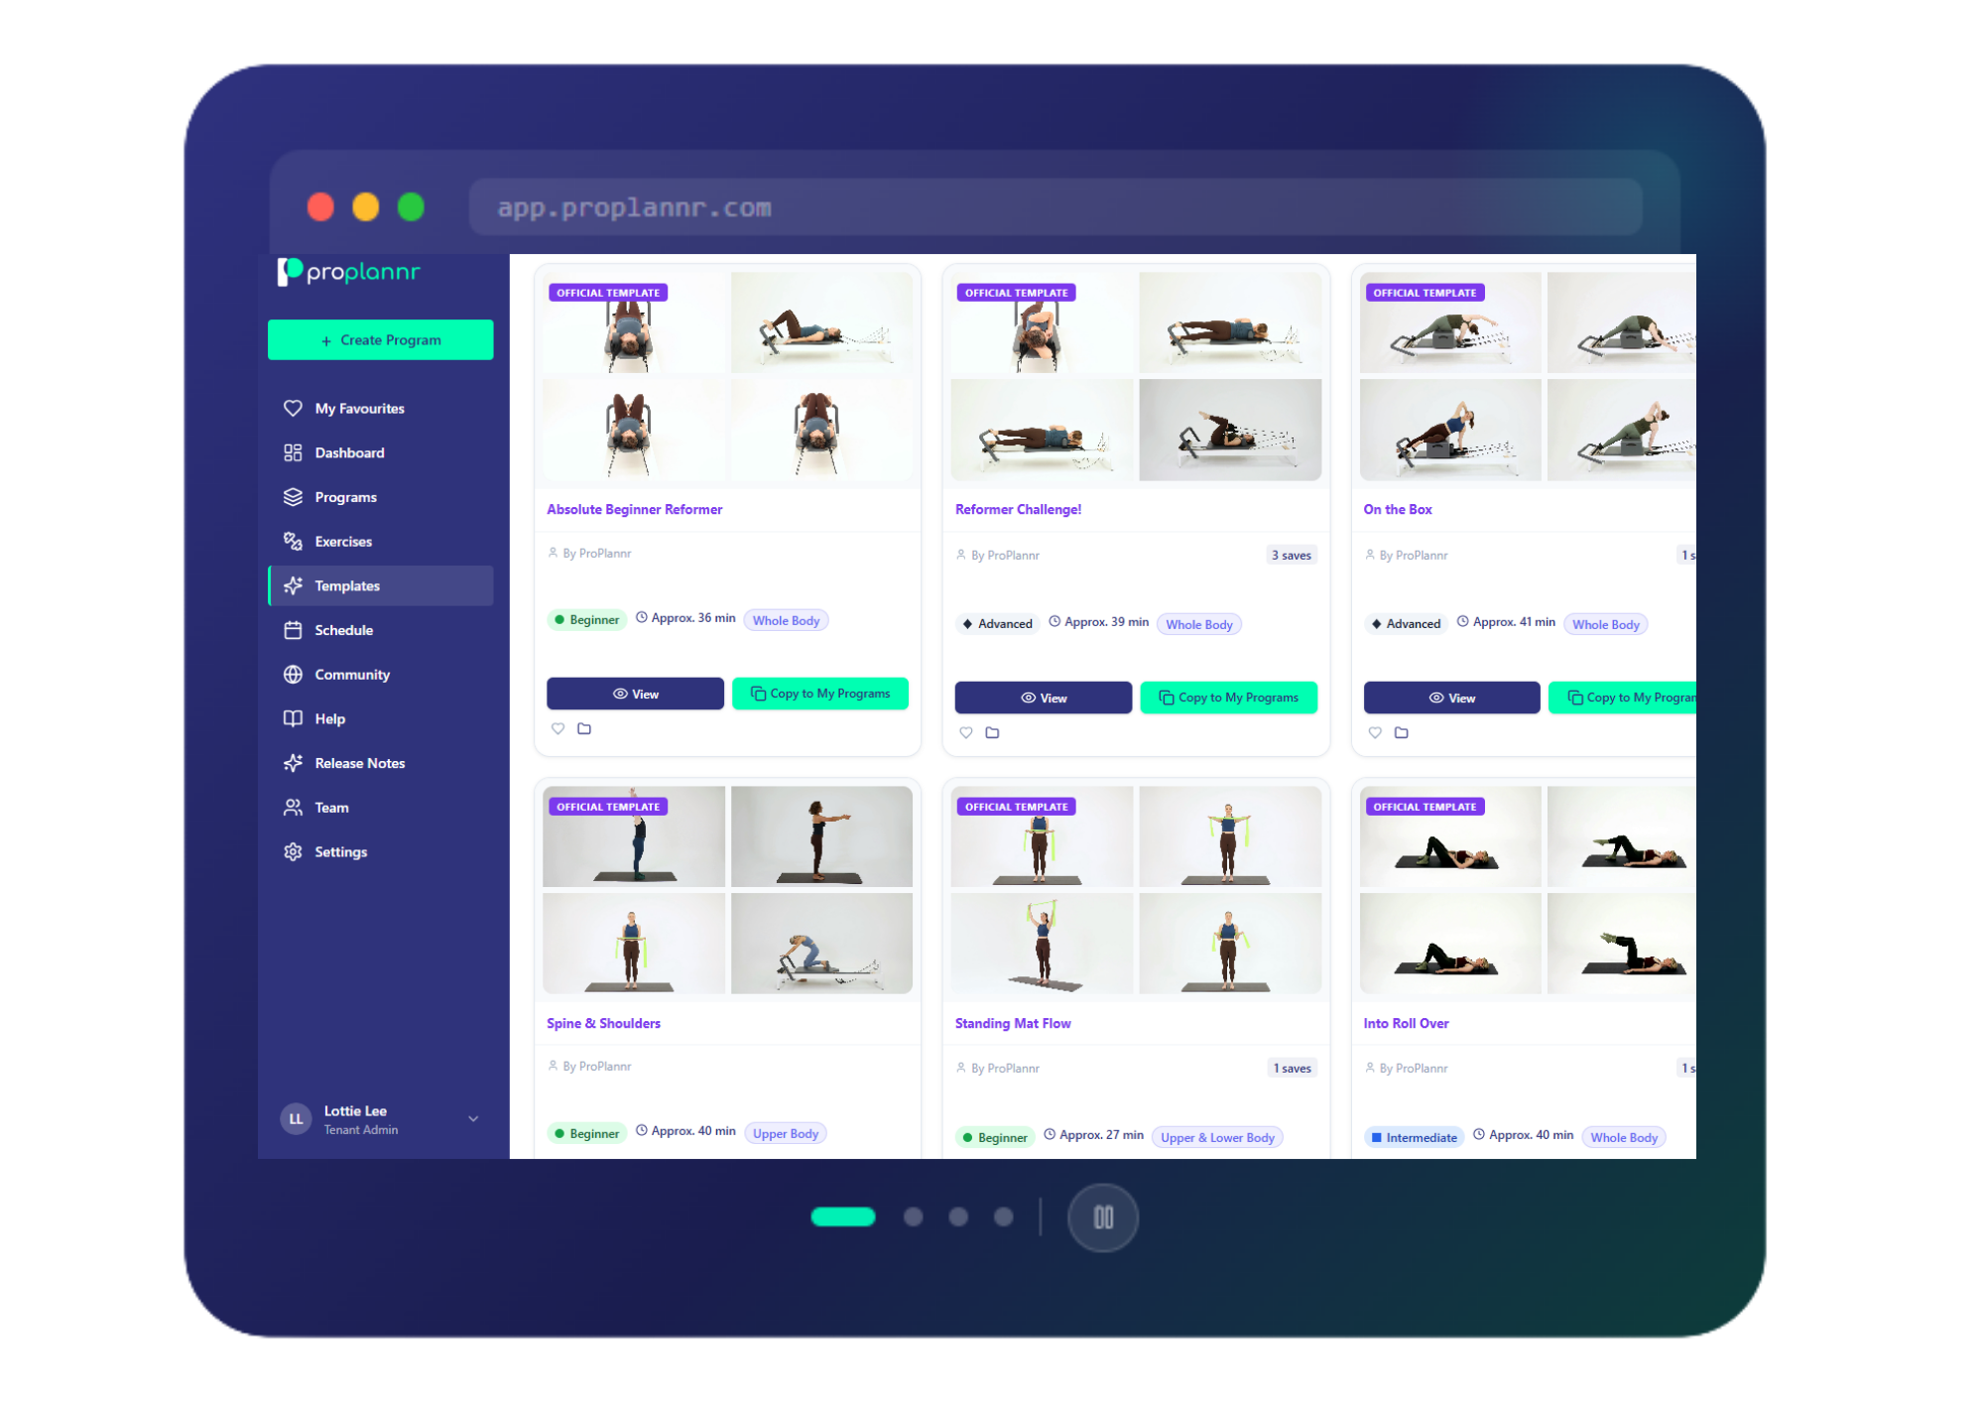Open the Spine & Shoulders title link

coord(603,1023)
